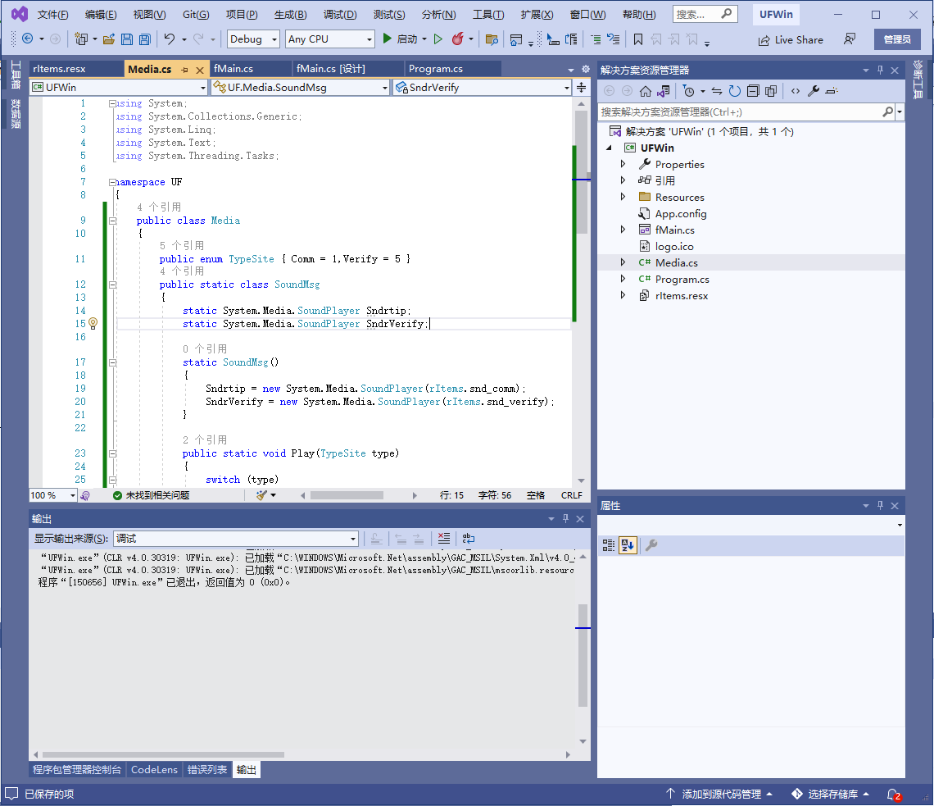Open 程序包管理器控制台 bottom tab
This screenshot has height=806, width=934.
pos(77,770)
